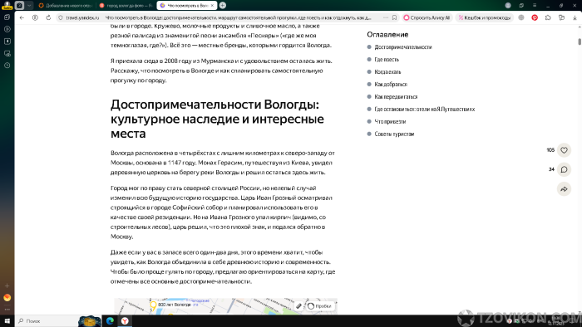Image resolution: width=582 pixels, height=327 pixels.
Task: Open the downloads arrow icon
Action: [x=575, y=17]
